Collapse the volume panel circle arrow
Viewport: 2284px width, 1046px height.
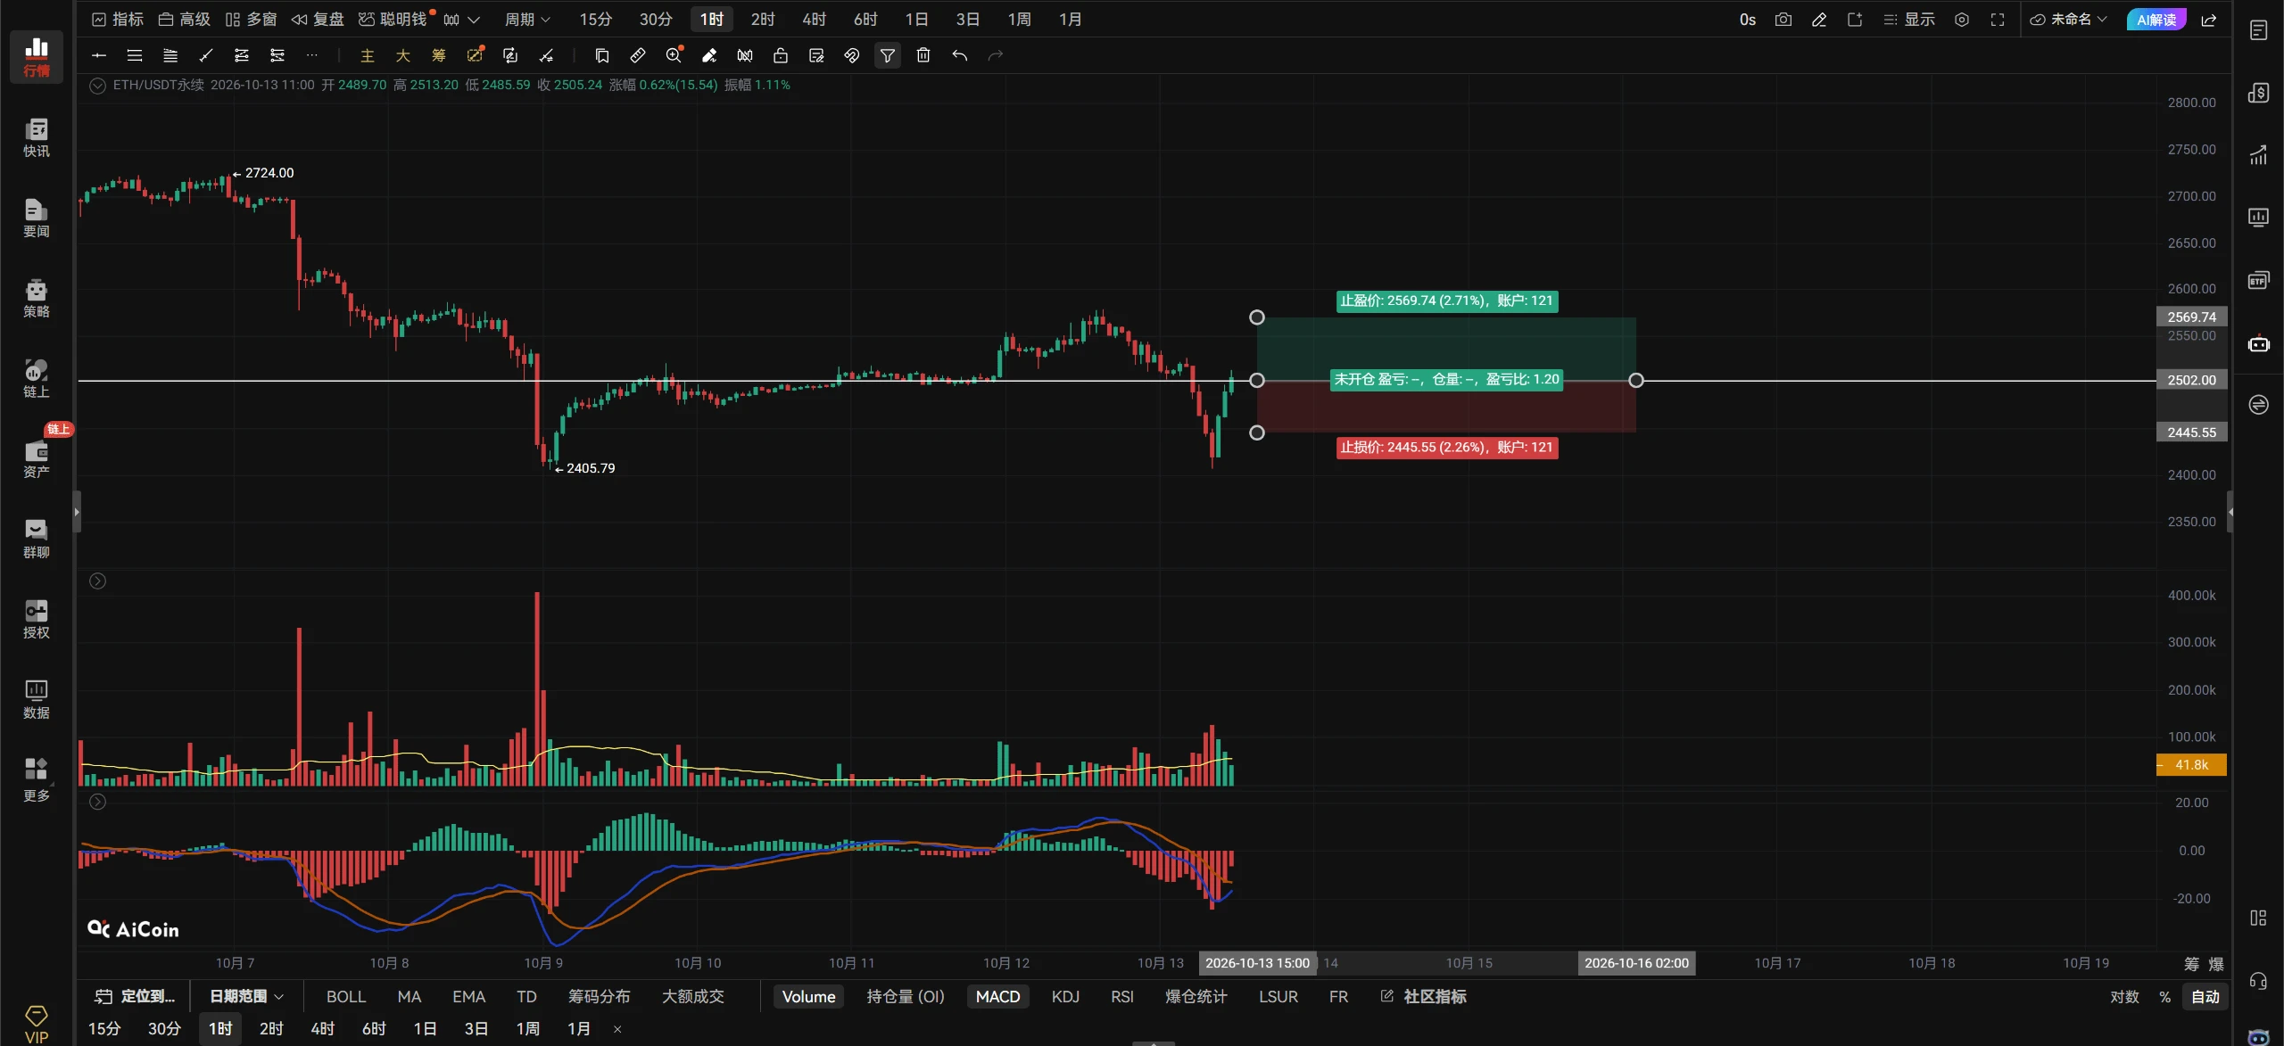click(x=98, y=581)
